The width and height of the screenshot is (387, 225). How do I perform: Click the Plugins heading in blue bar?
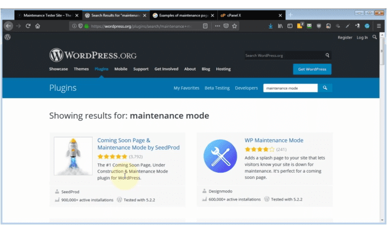pyautogui.click(x=63, y=88)
